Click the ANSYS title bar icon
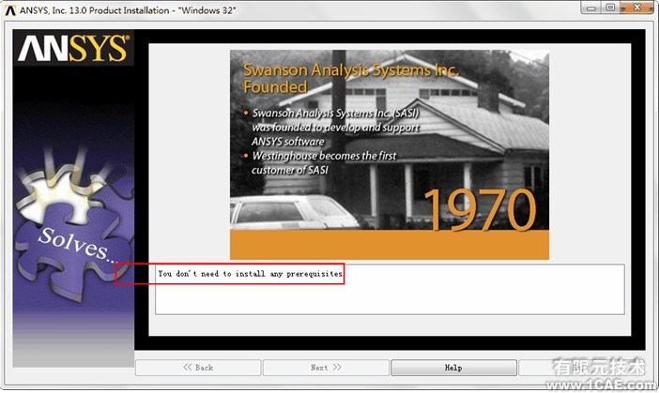659x393 pixels. (10, 10)
